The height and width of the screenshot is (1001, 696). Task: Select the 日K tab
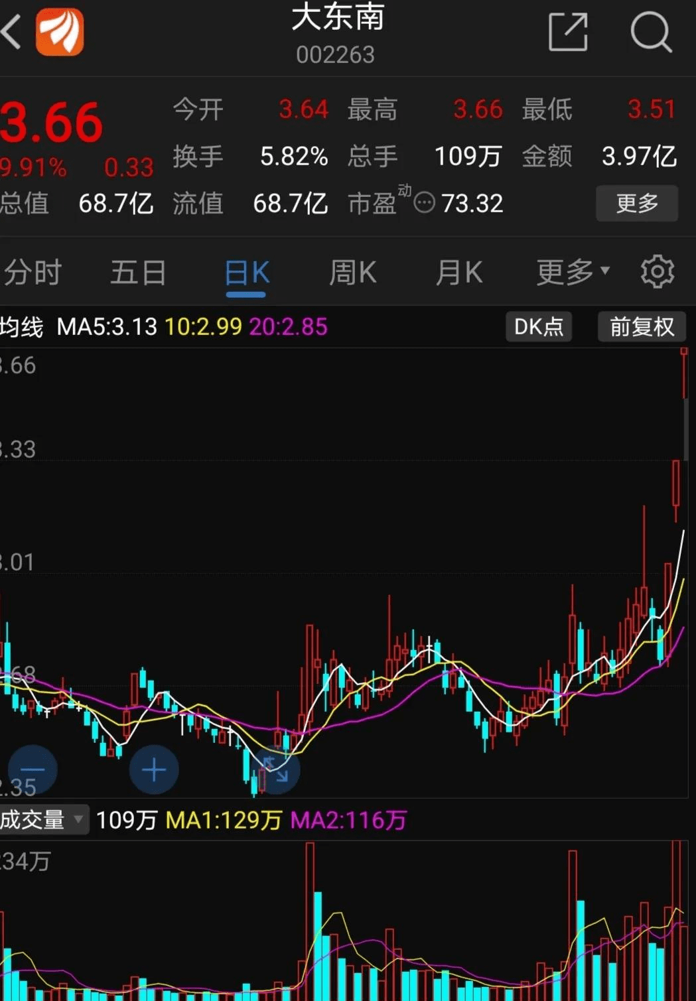[246, 273]
